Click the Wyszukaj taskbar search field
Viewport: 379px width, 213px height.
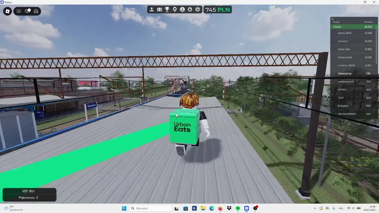(151, 208)
